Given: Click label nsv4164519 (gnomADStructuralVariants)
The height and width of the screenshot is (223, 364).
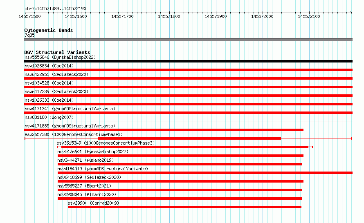Looking at the screenshot, I should point(103,169).
